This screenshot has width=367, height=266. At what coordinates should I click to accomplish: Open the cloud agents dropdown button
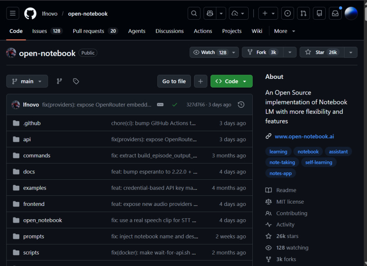click(x=239, y=13)
